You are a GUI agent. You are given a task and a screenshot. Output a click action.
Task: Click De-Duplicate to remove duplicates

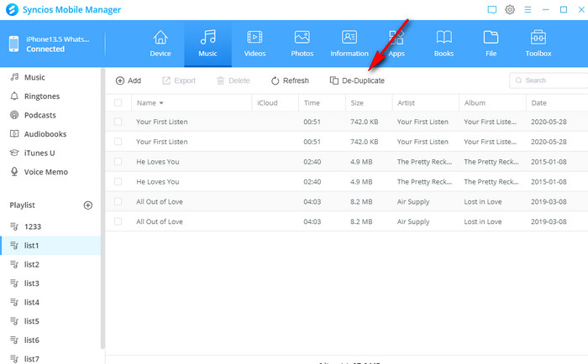coord(357,81)
